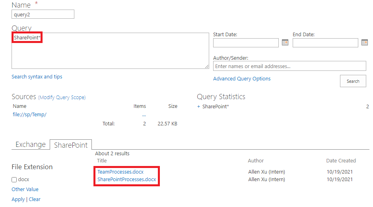The image size is (373, 207).
Task: Focus the End Date input field
Action: click(x=325, y=43)
